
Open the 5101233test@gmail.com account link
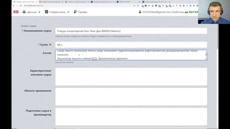tap(157, 12)
